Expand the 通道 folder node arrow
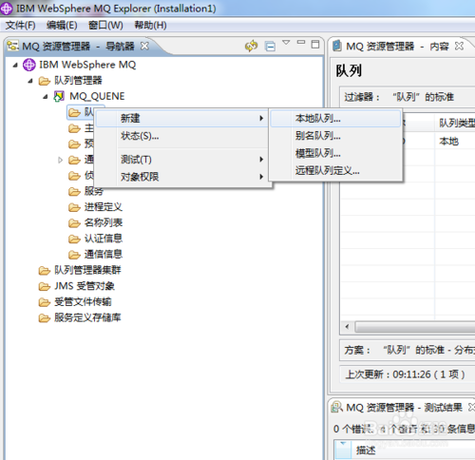Viewport: 475px width, 460px height. point(61,160)
